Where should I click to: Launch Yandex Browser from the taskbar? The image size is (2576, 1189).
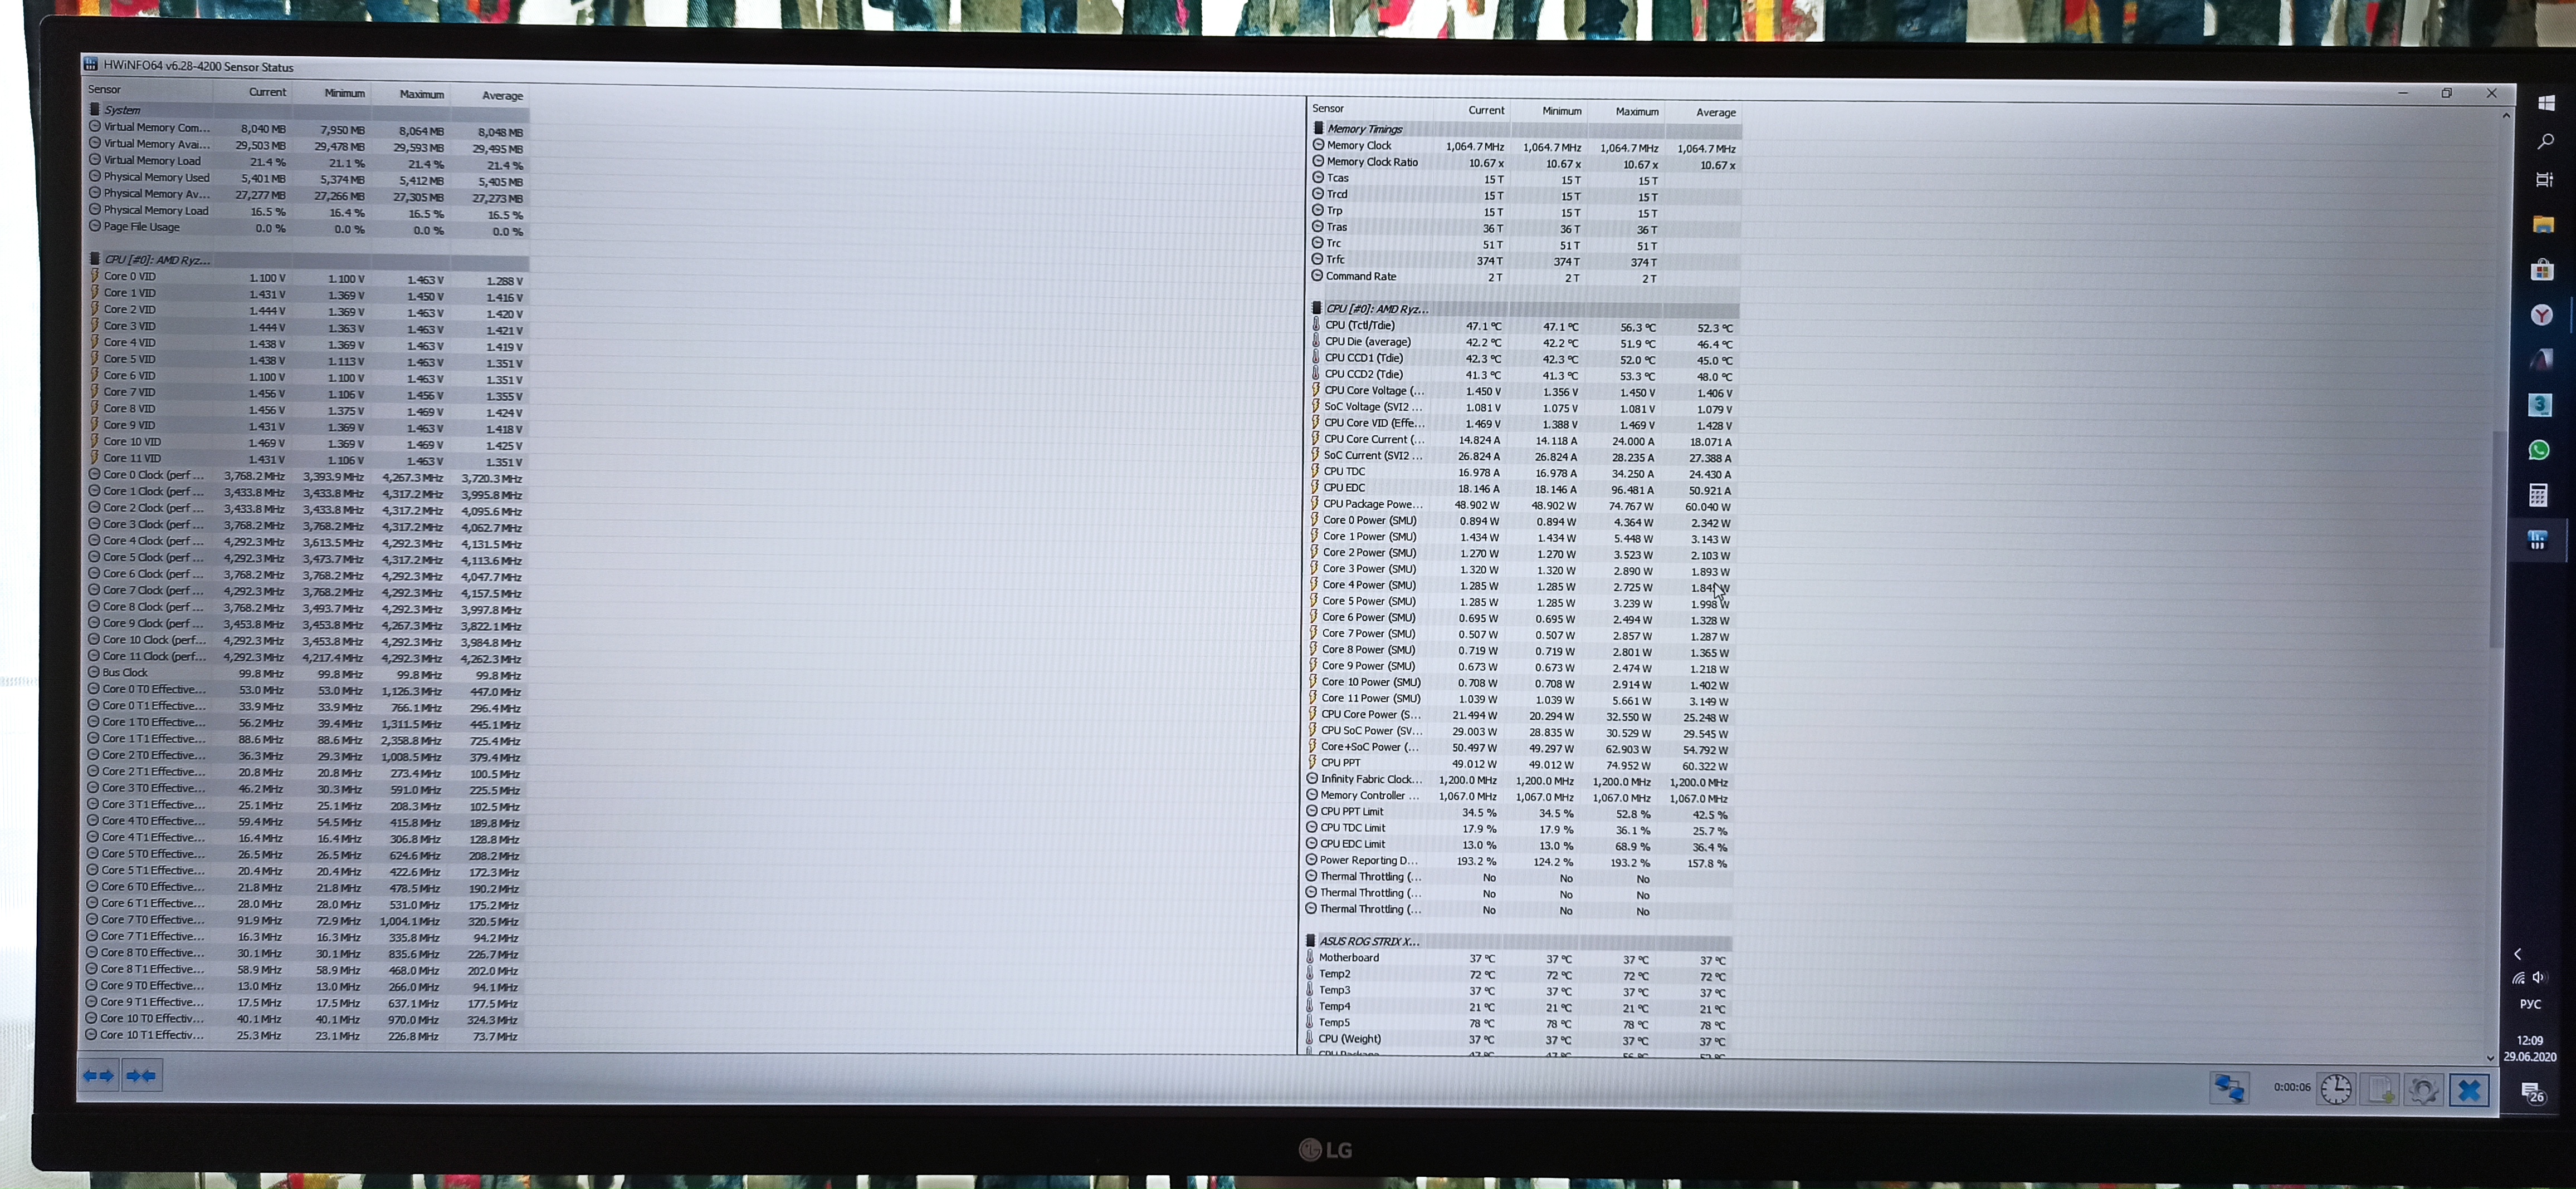pos(2542,315)
